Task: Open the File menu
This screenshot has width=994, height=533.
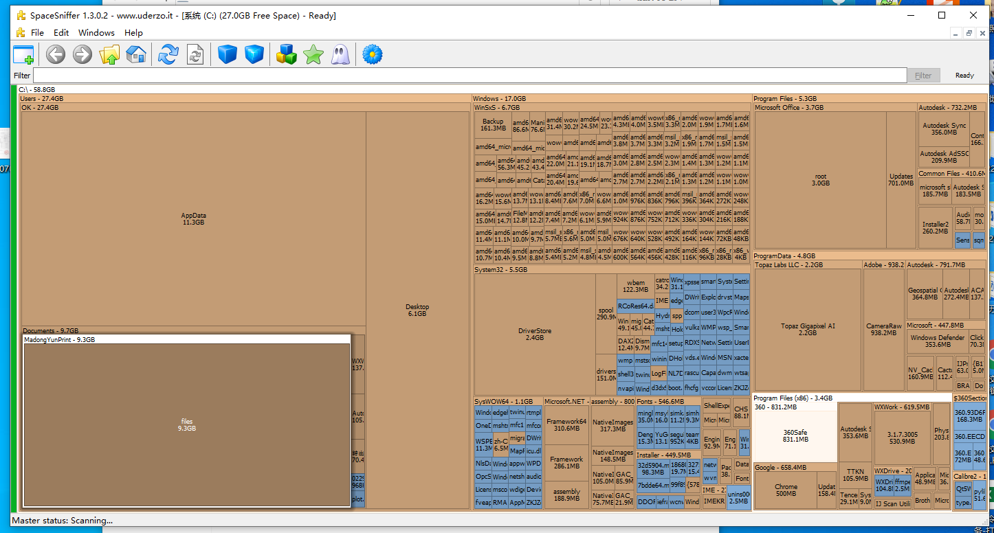Action: click(x=37, y=32)
